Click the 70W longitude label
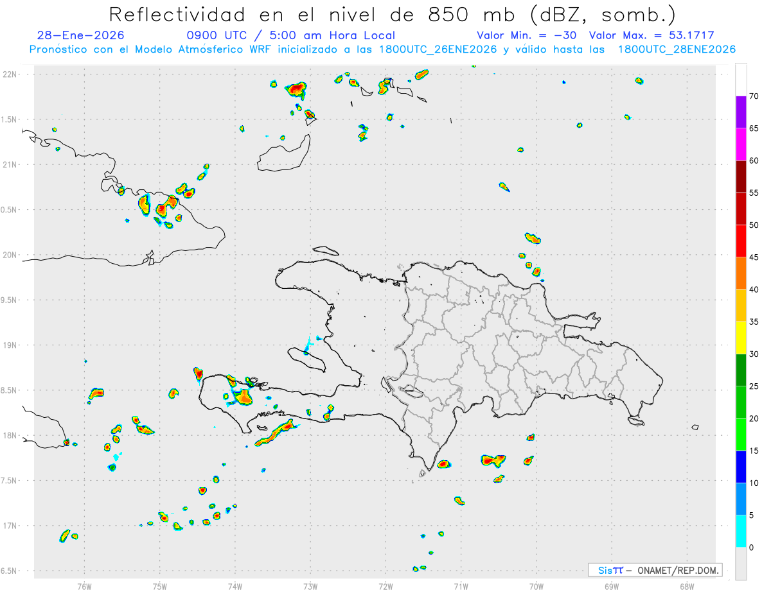The height and width of the screenshot is (595, 771). (x=536, y=587)
